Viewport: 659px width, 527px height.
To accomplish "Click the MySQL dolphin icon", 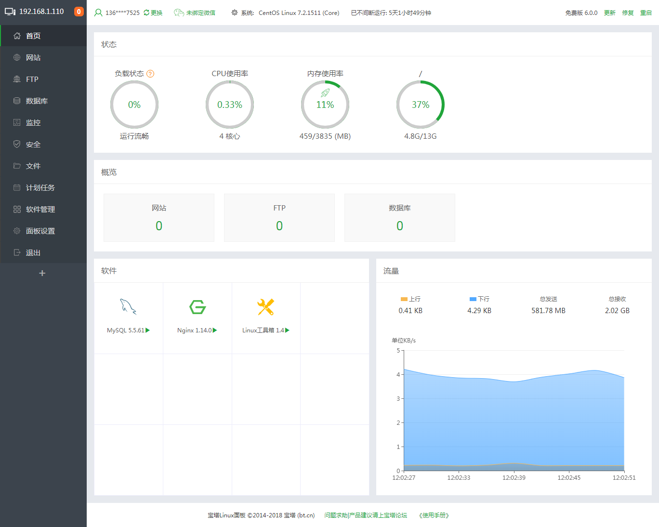I will click(x=128, y=306).
